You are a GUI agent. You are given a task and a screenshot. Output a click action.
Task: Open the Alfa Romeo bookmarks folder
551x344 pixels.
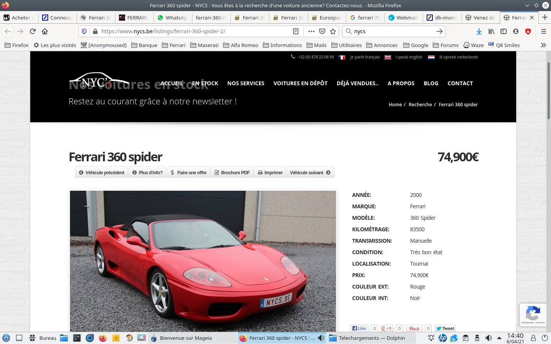pos(241,45)
